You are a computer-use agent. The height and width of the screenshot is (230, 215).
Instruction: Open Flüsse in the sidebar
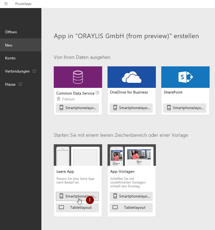pos(21,84)
